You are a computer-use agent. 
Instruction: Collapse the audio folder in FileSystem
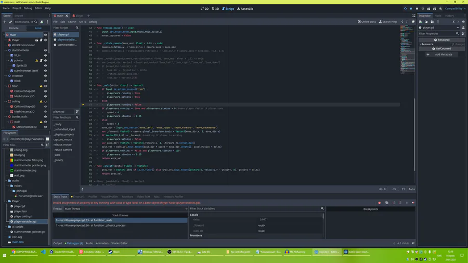coord(6,181)
